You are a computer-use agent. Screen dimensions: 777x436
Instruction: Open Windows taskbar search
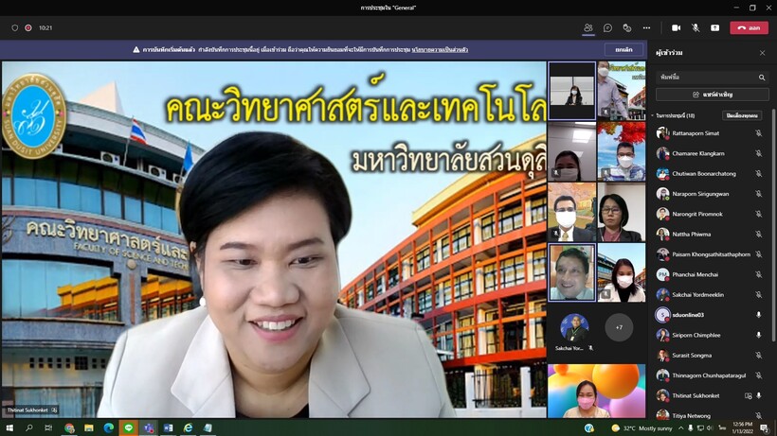(29, 428)
